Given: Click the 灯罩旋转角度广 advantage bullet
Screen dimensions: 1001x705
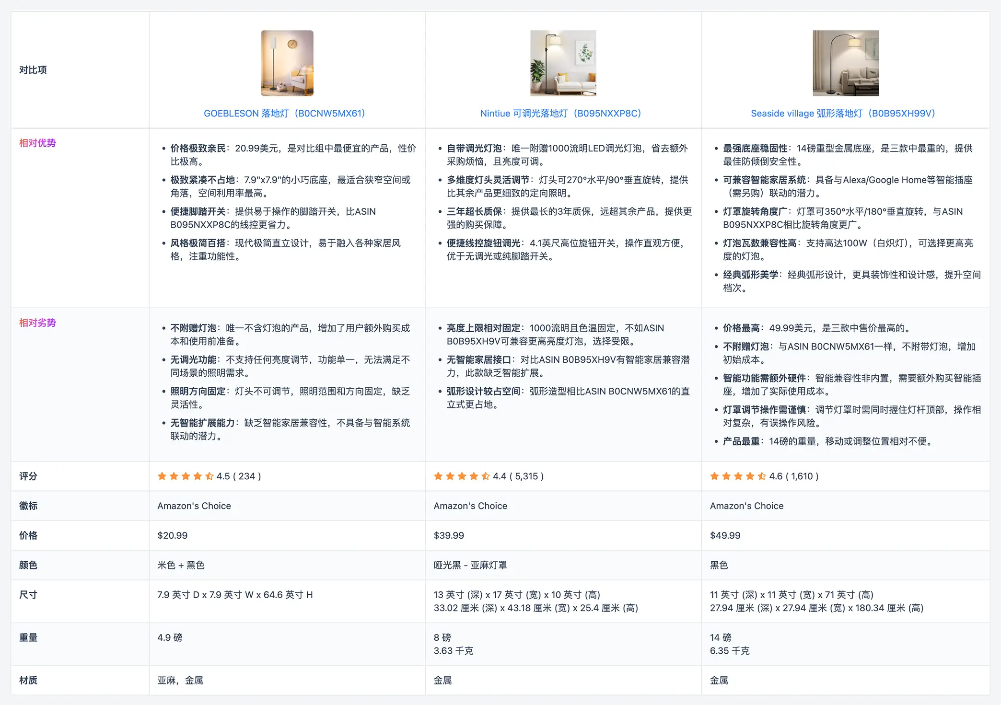Looking at the screenshot, I should (x=842, y=219).
